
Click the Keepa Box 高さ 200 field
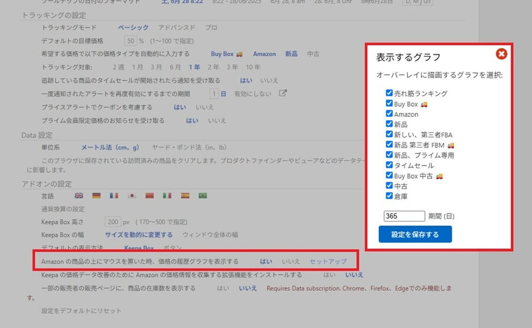pos(113,222)
